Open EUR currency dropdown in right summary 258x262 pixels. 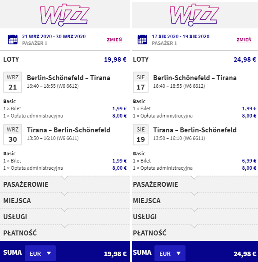[x=170, y=253]
